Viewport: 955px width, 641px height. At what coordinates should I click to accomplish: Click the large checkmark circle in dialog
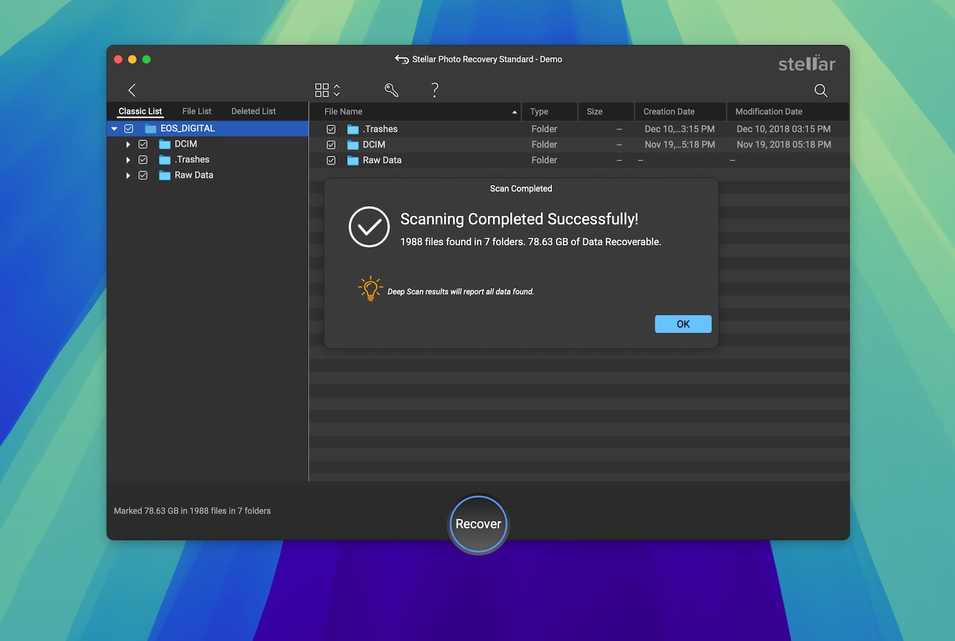tap(369, 227)
